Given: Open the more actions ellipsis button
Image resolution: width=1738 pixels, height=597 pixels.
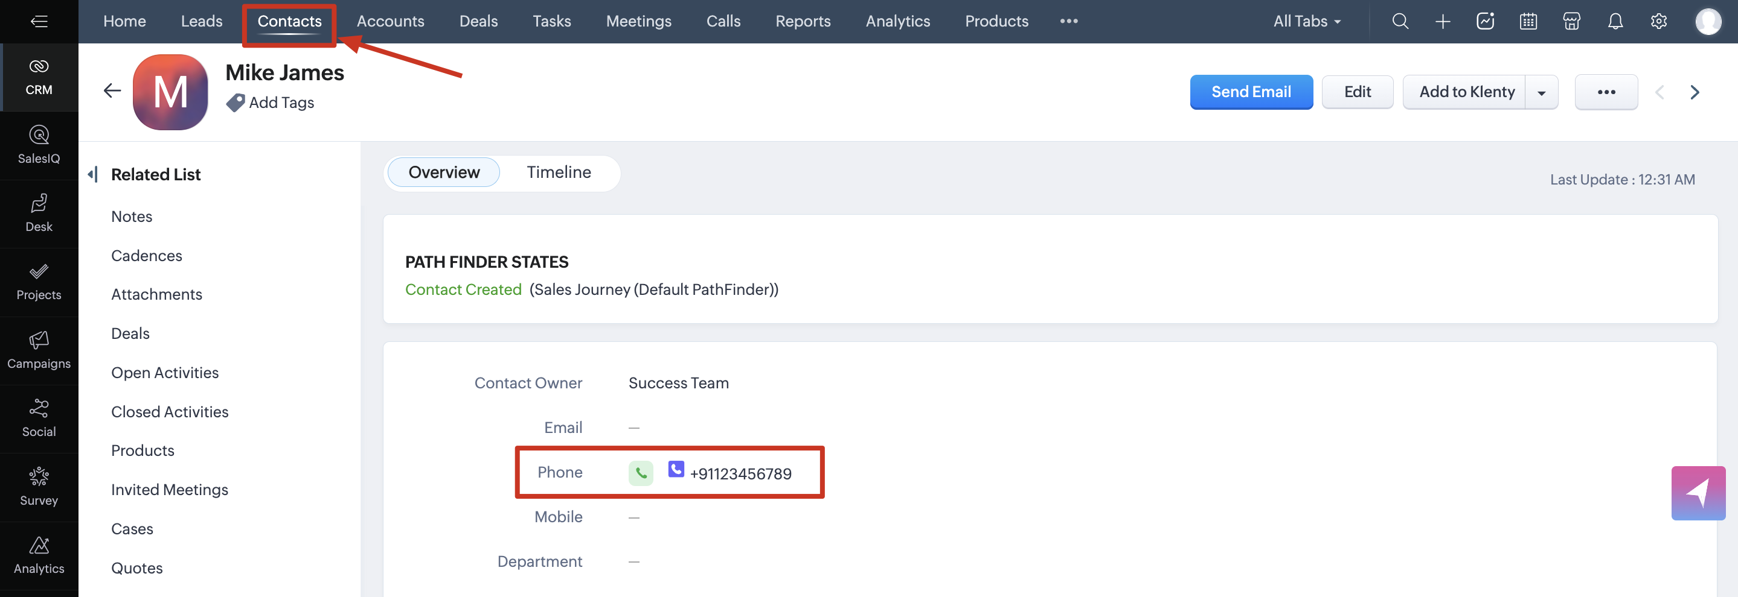Looking at the screenshot, I should (1606, 92).
